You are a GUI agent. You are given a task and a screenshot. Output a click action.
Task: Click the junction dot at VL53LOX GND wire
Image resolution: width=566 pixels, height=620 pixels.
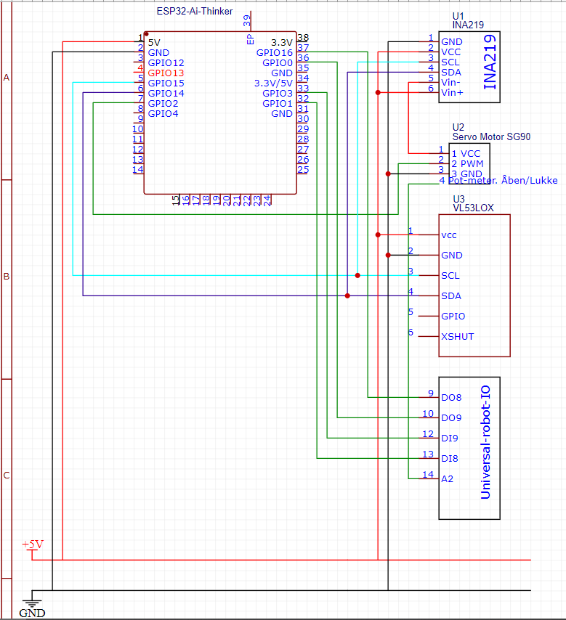388,256
